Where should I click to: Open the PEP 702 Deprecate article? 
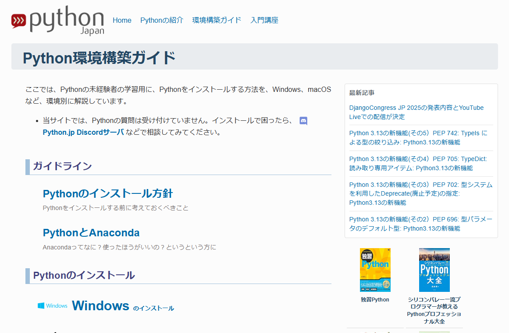coord(420,193)
